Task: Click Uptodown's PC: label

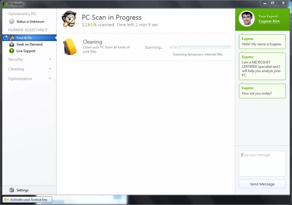Action: click(x=23, y=14)
